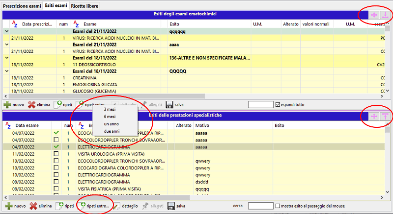Click the Alterato column header in top table
Viewport: 393px width, 214px height.
coord(291,24)
